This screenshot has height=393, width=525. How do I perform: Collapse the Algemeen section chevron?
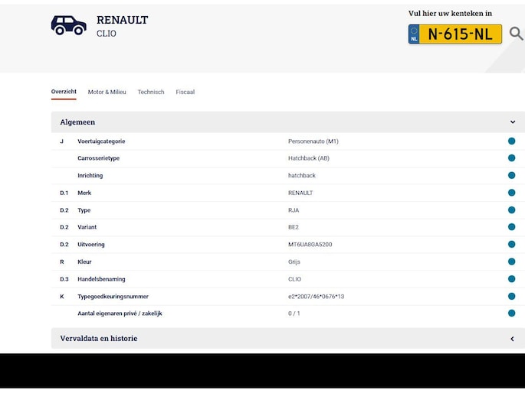[x=513, y=122]
